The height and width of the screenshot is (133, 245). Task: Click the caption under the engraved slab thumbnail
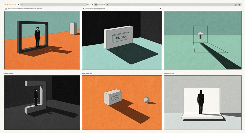(x=87, y=74)
